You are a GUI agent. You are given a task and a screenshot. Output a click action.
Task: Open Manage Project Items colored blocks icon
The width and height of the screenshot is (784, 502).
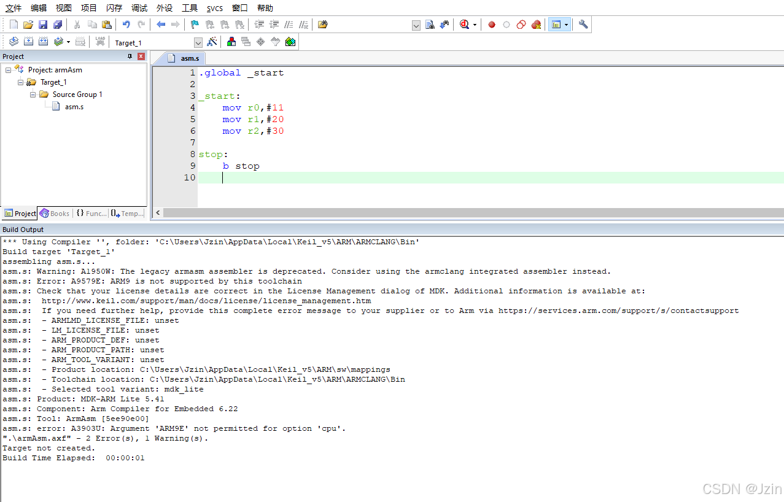[231, 42]
